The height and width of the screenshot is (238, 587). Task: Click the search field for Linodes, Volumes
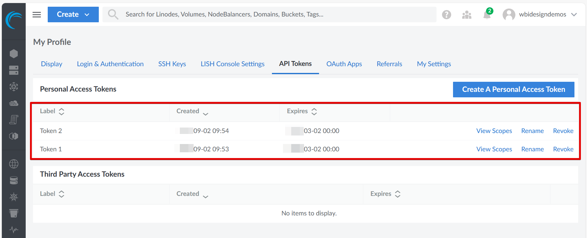point(269,15)
